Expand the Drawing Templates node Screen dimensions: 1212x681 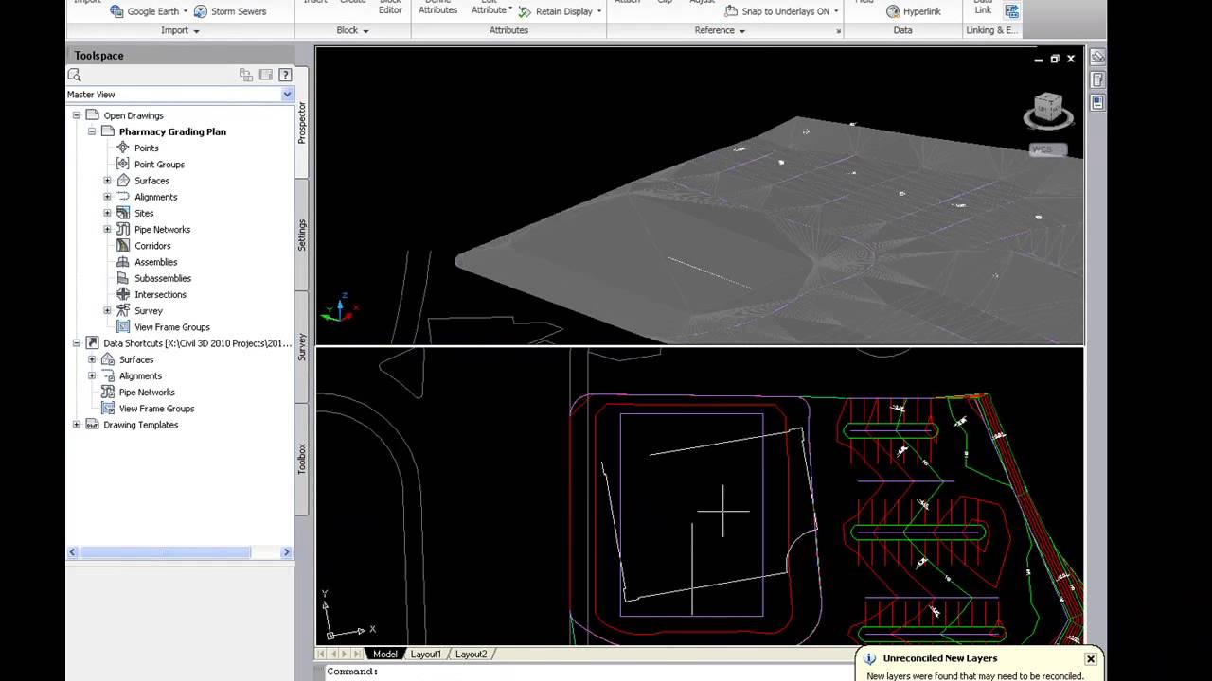(77, 425)
